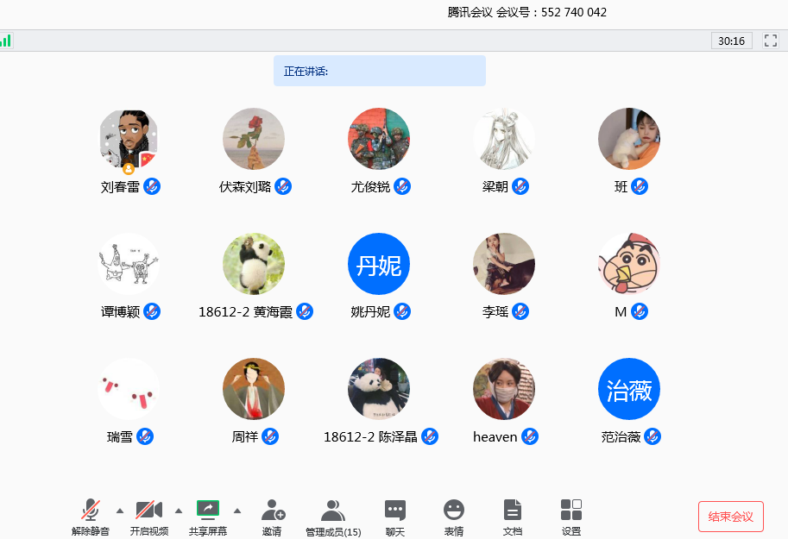Click the invite (邀请) icon
This screenshot has height=539, width=788.
click(273, 511)
